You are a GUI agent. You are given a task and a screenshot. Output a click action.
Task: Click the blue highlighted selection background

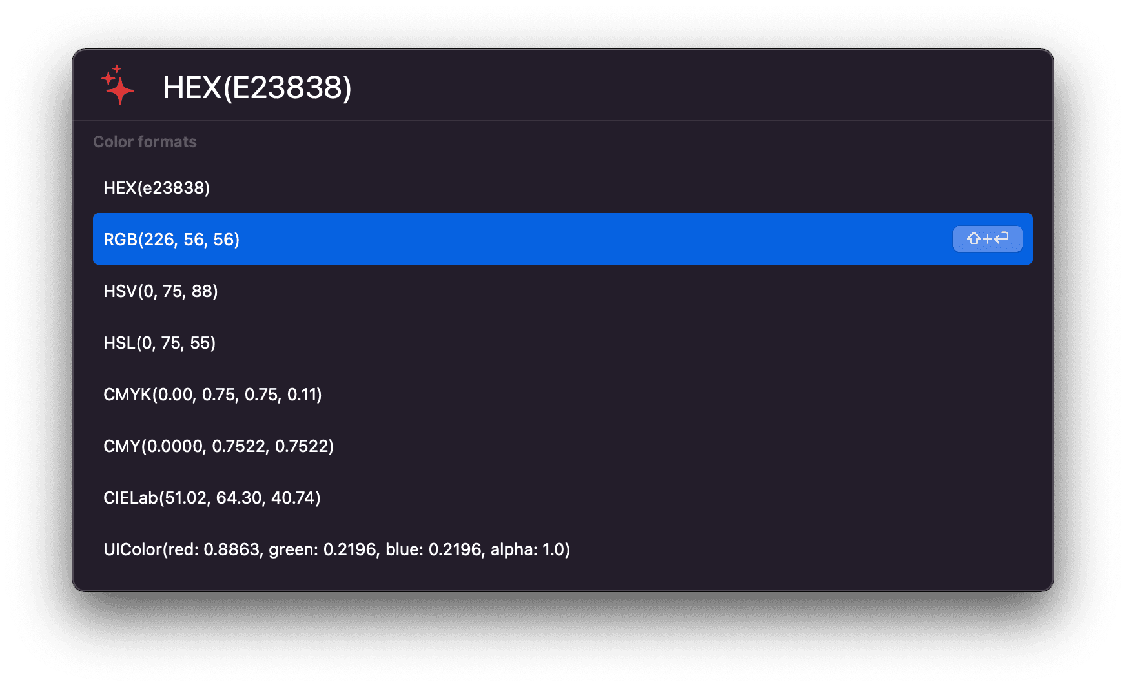[581, 239]
